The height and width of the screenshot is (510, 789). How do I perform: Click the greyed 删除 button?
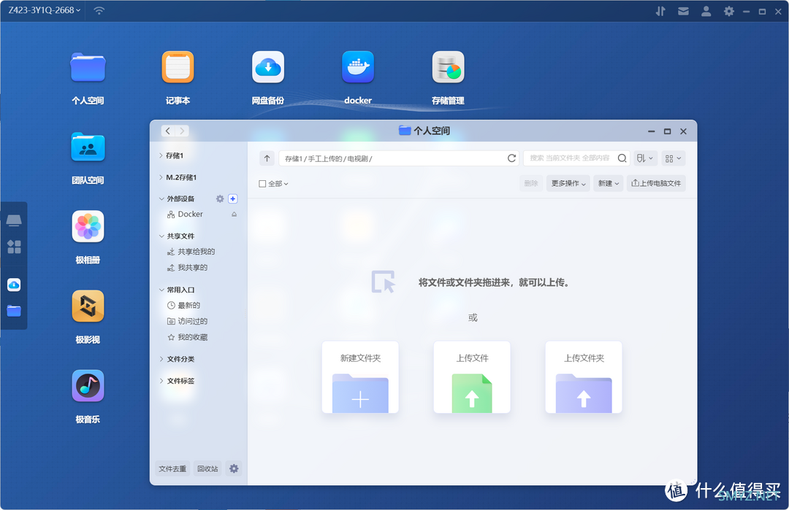(x=531, y=183)
